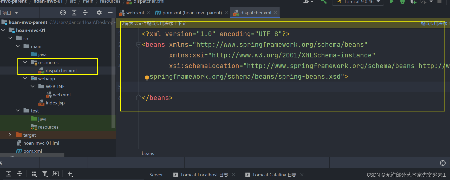Run the Tomcat 9.0.46 configuration

(x=392, y=2)
